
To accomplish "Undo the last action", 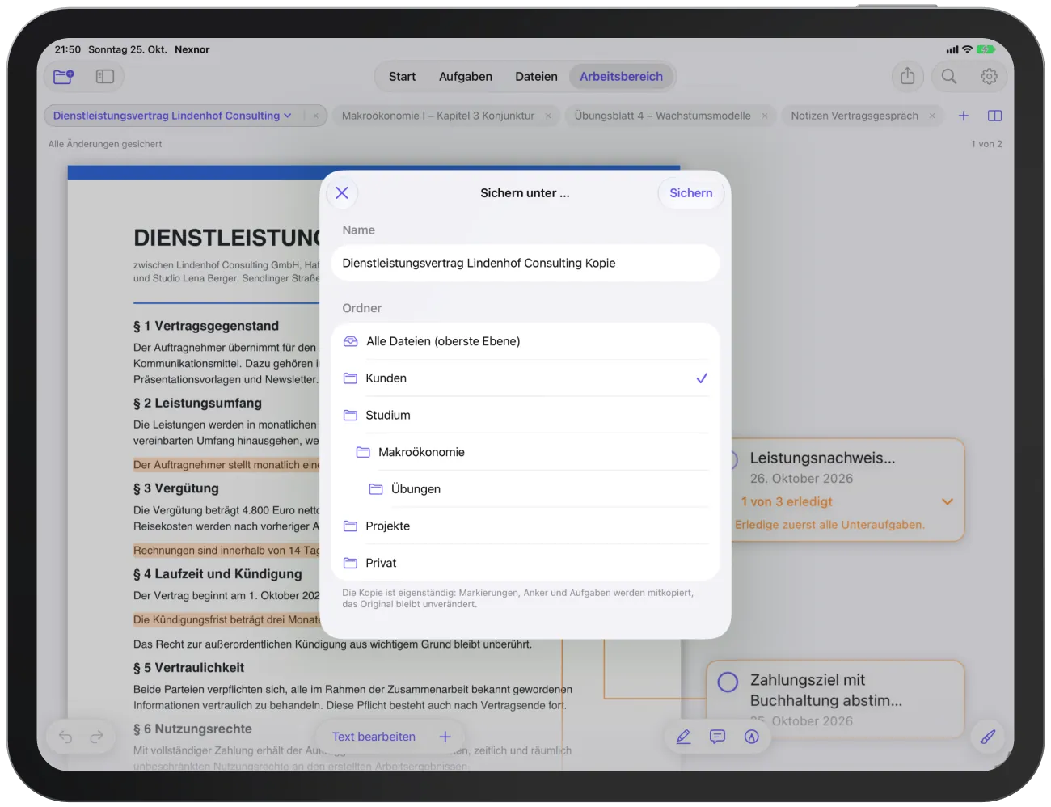I will (65, 737).
